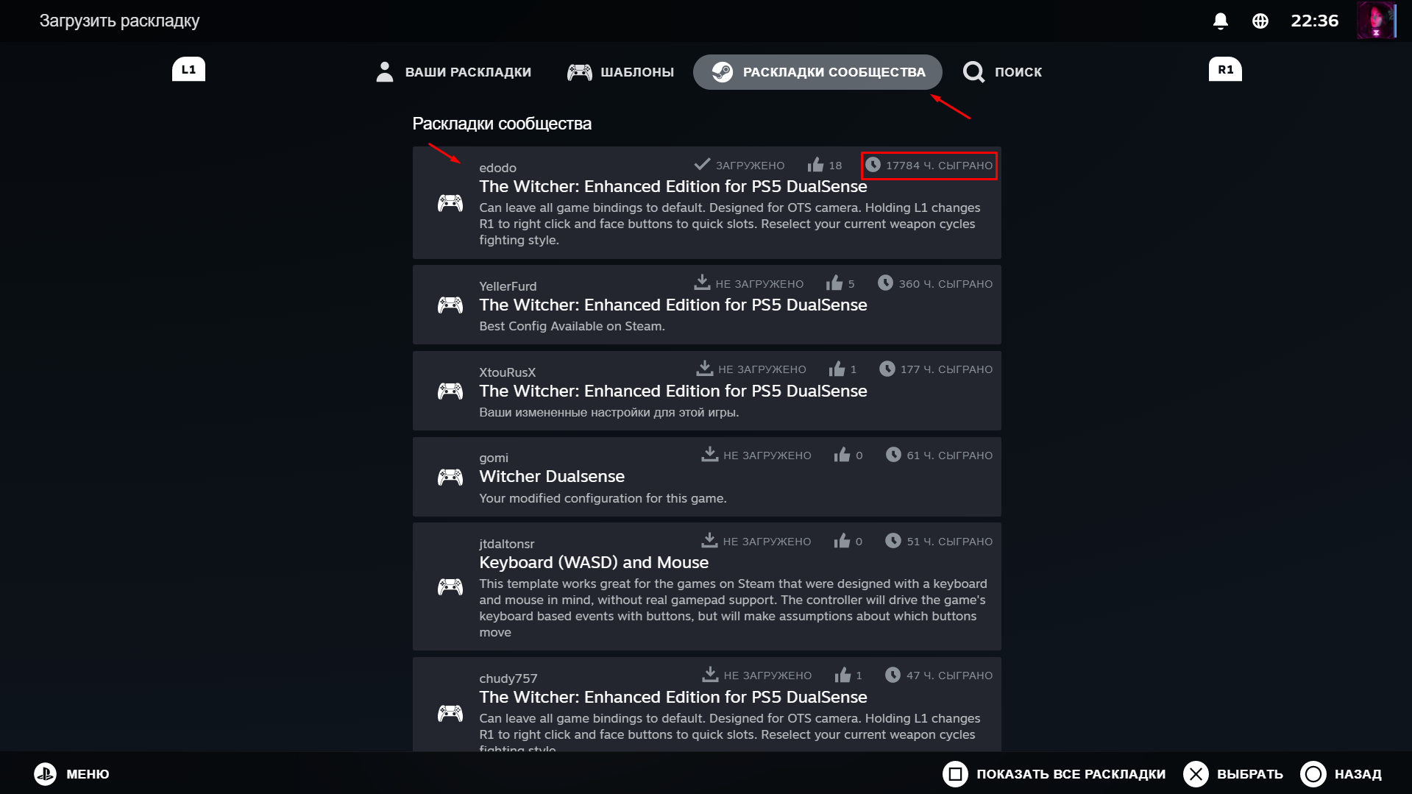The image size is (1412, 794).
Task: Select edodo's Witcher Enhanced Edition layout title
Action: coord(673,187)
